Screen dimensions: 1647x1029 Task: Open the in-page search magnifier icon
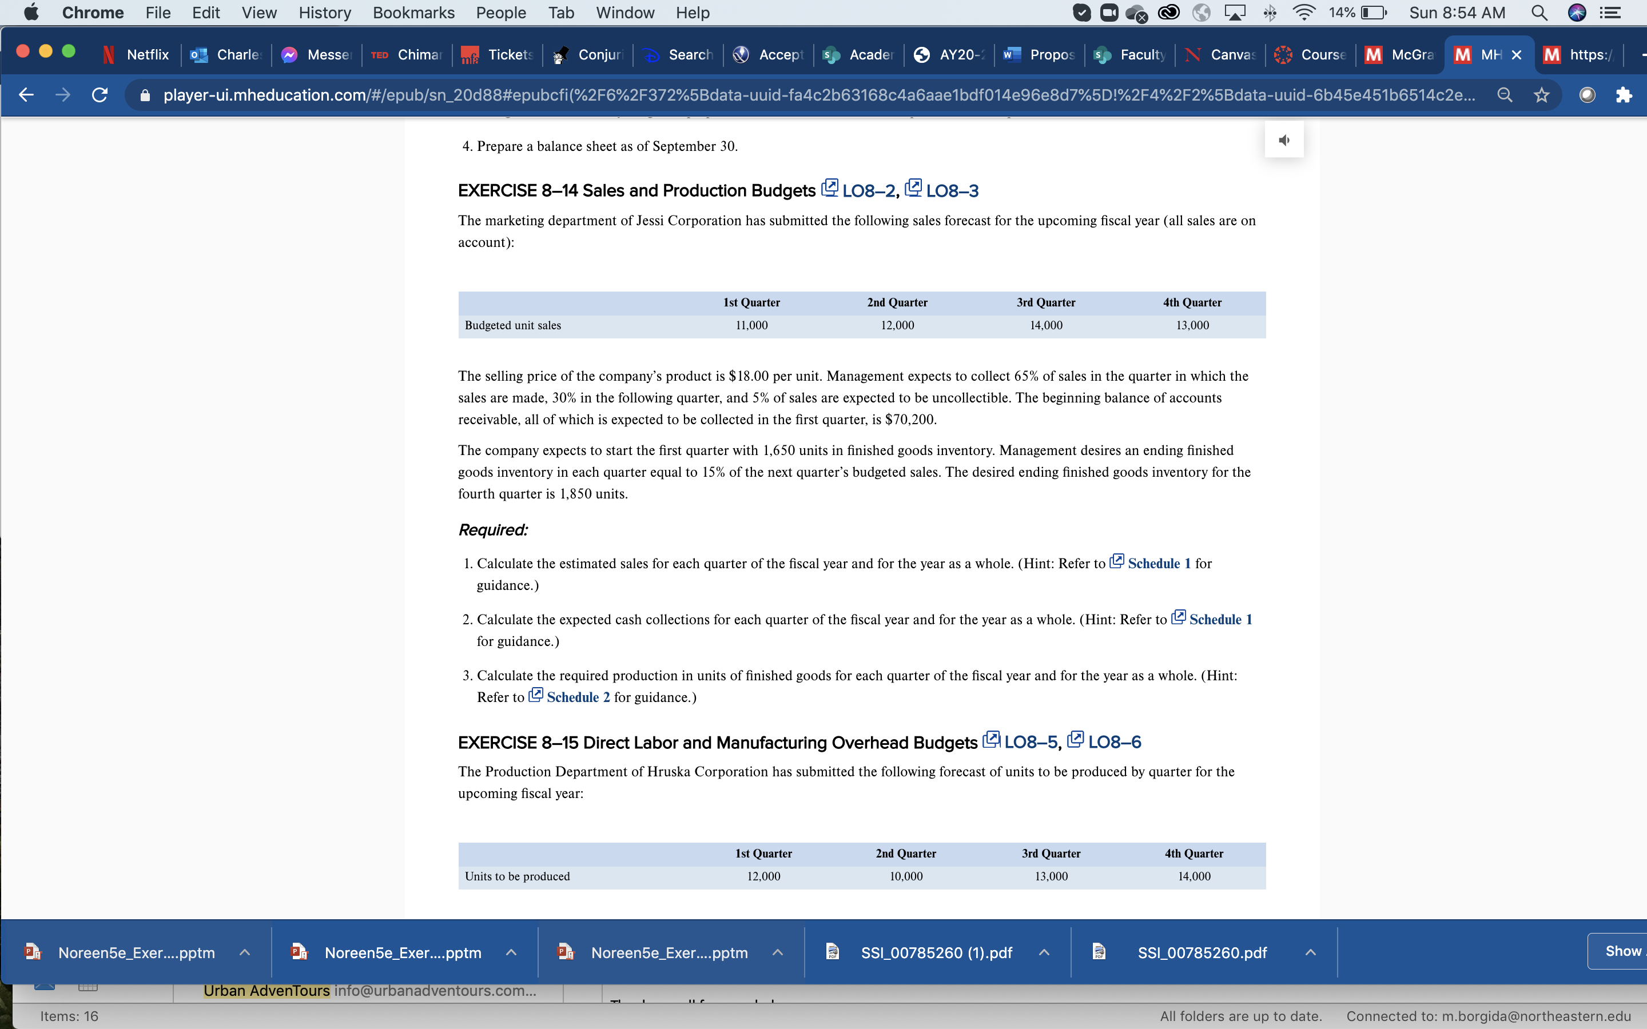coord(1505,94)
